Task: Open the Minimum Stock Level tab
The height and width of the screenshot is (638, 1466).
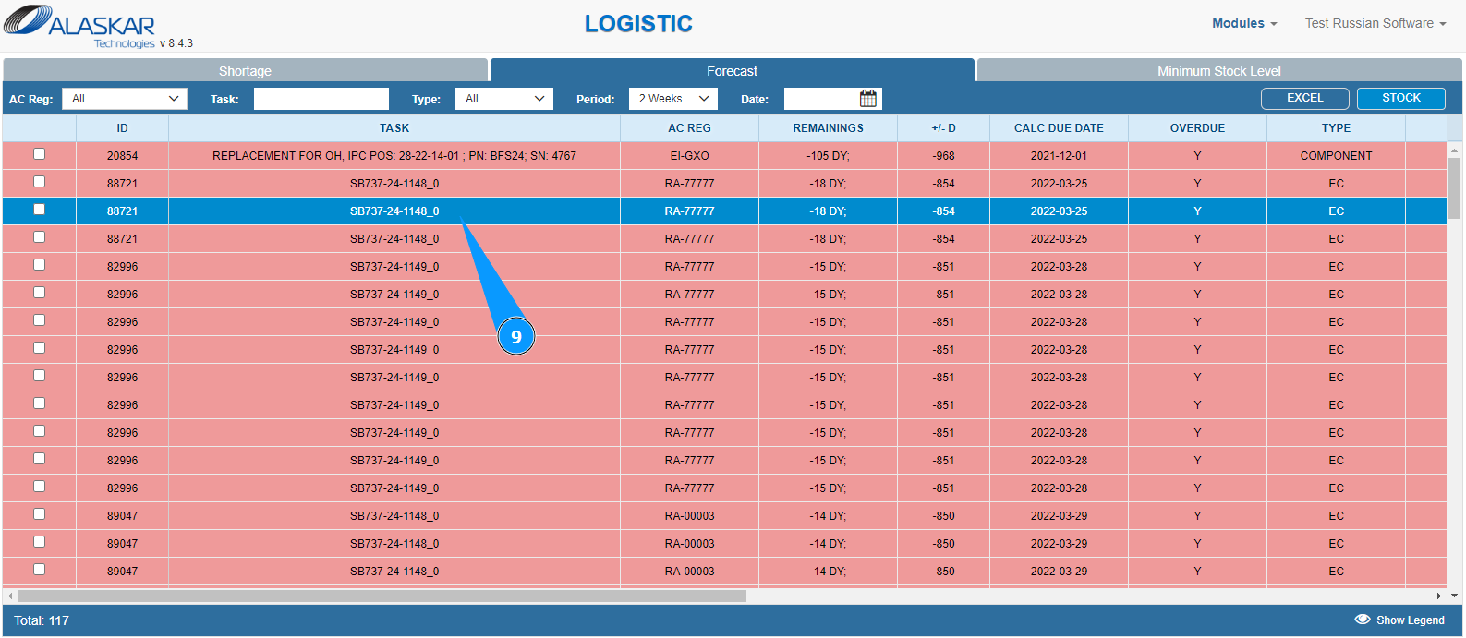Action: pos(1219,71)
